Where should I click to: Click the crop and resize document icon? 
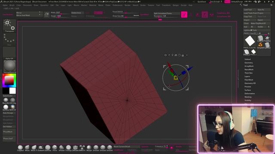click(x=46, y=14)
